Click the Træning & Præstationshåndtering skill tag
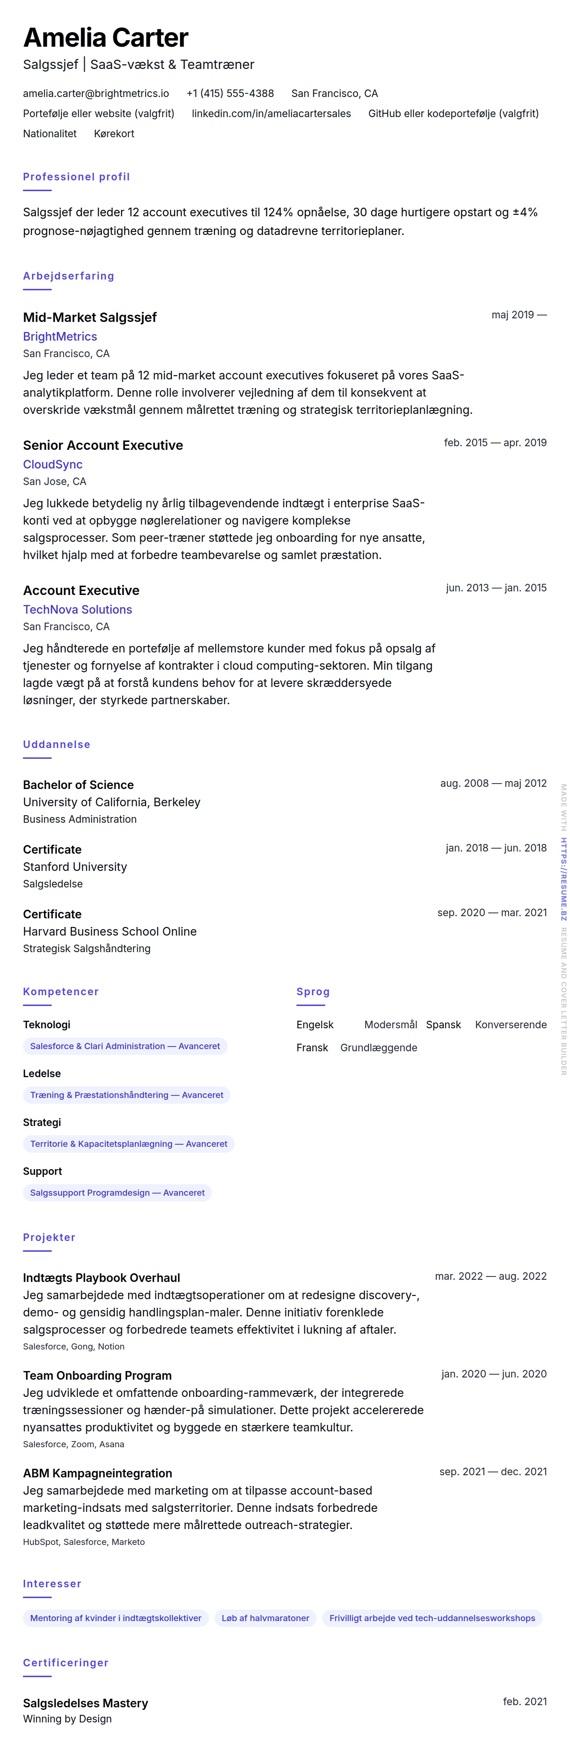 click(126, 1095)
